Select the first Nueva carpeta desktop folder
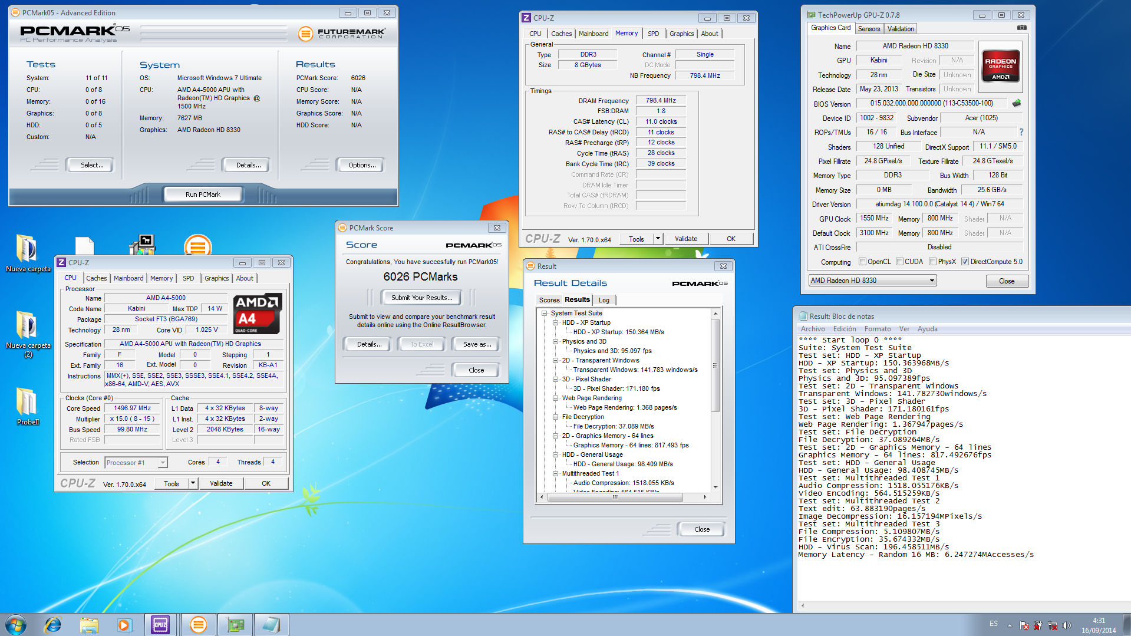The width and height of the screenshot is (1131, 636). coord(28,253)
